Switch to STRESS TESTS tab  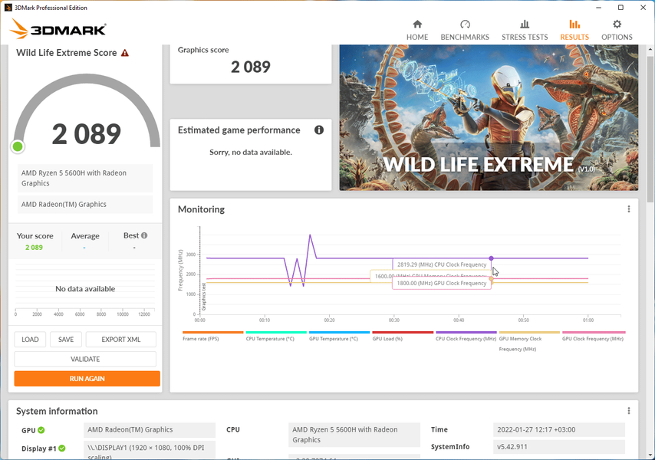525,30
